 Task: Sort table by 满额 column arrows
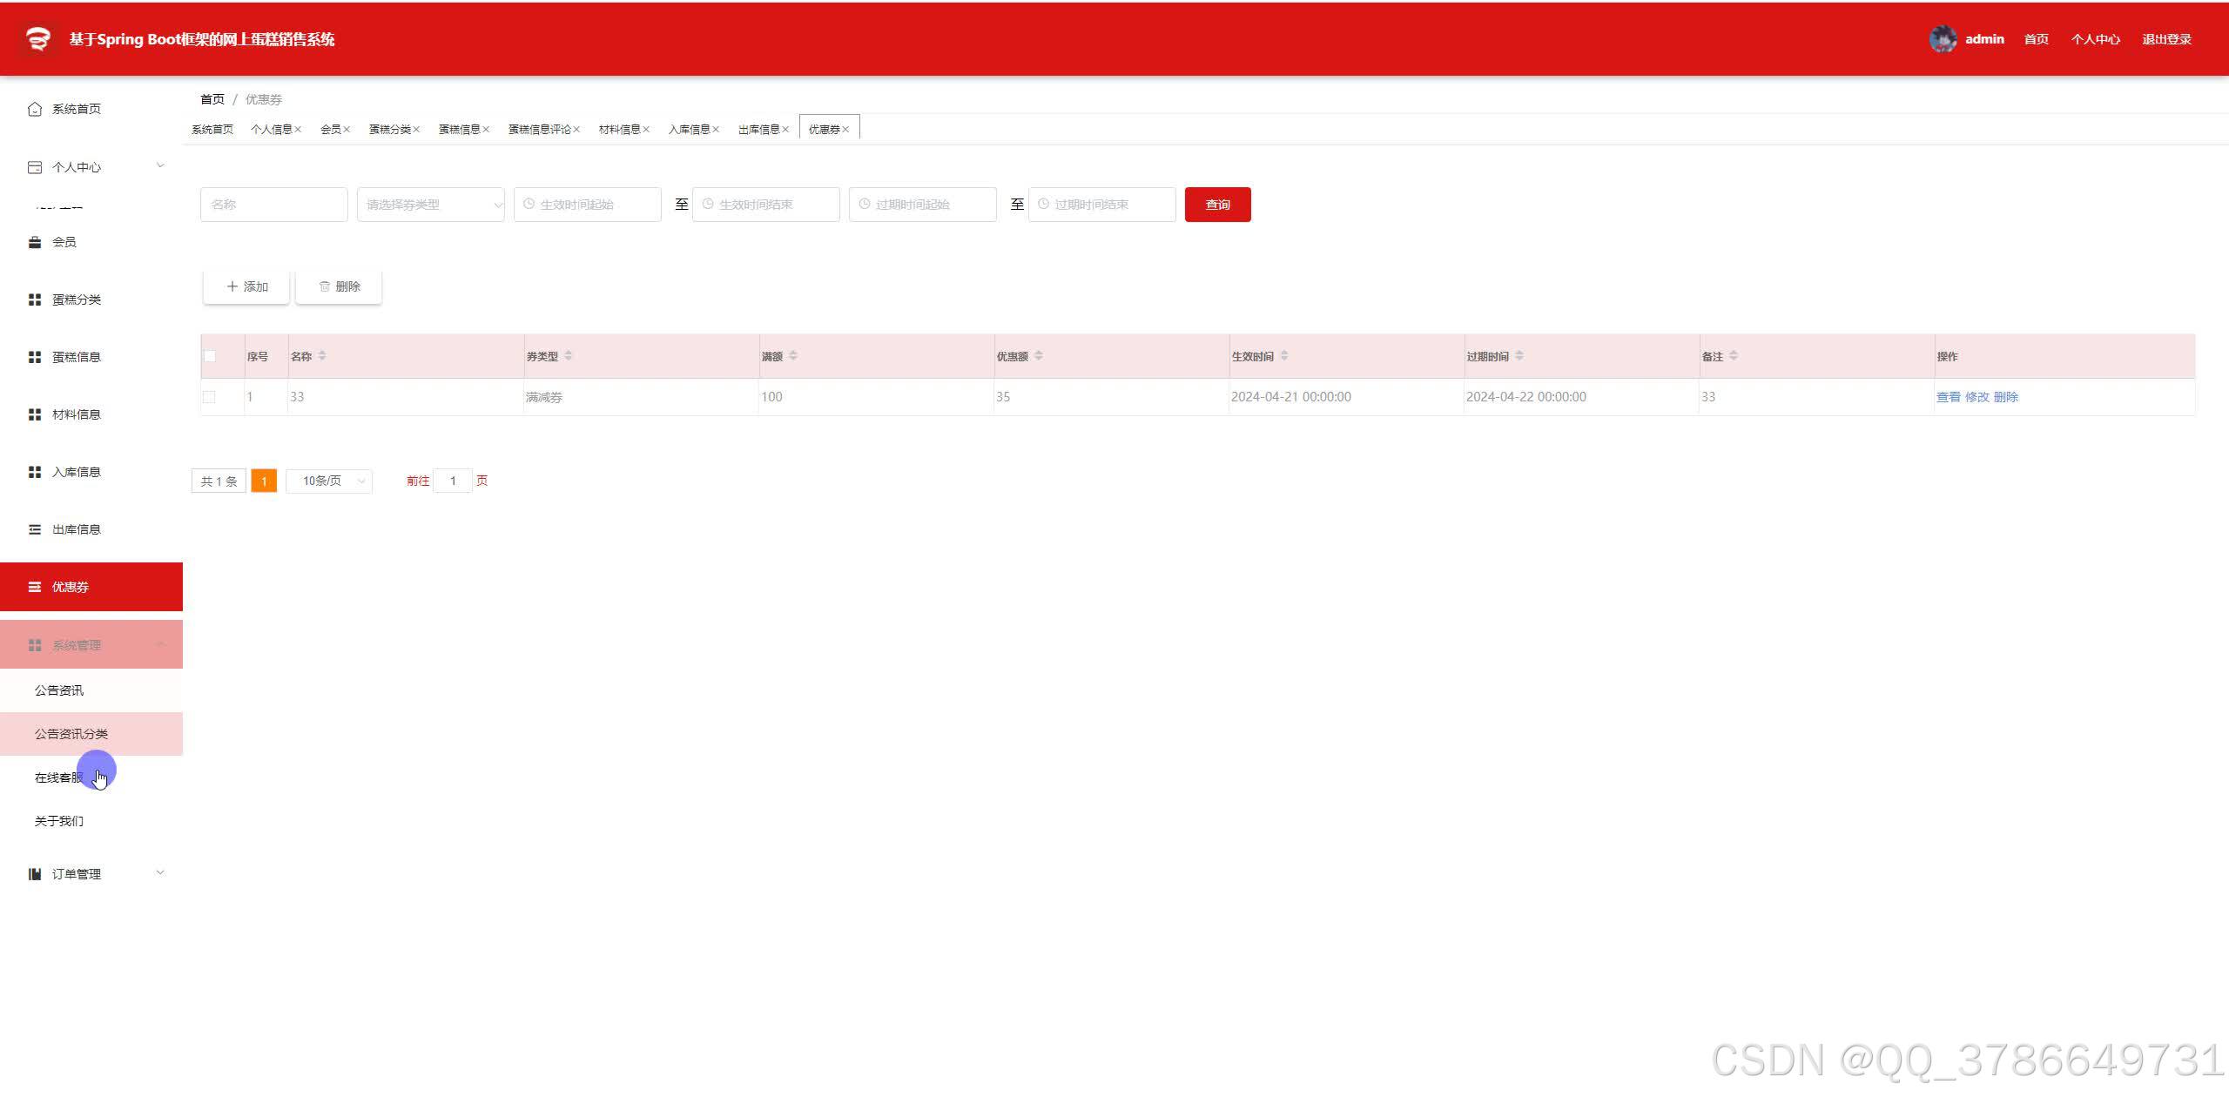point(793,356)
